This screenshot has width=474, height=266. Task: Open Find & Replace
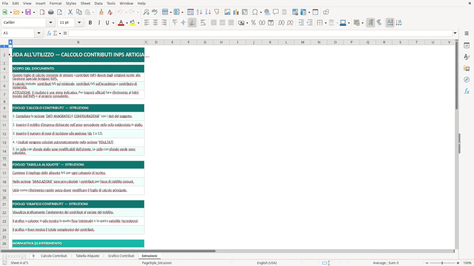146,12
